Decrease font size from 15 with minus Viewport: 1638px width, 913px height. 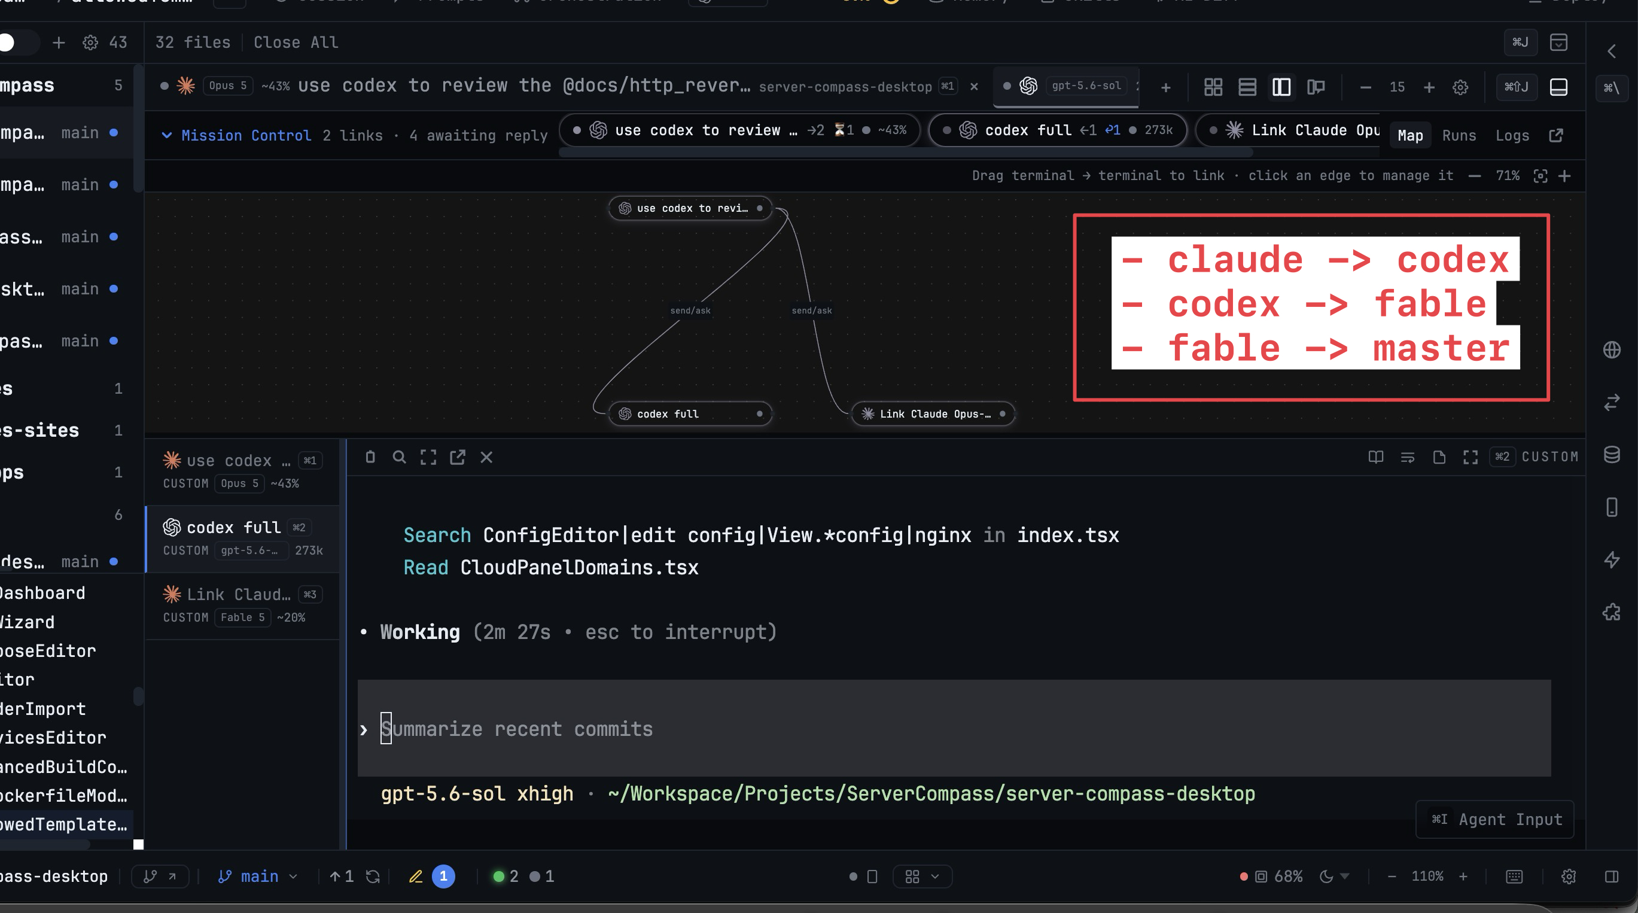point(1365,87)
